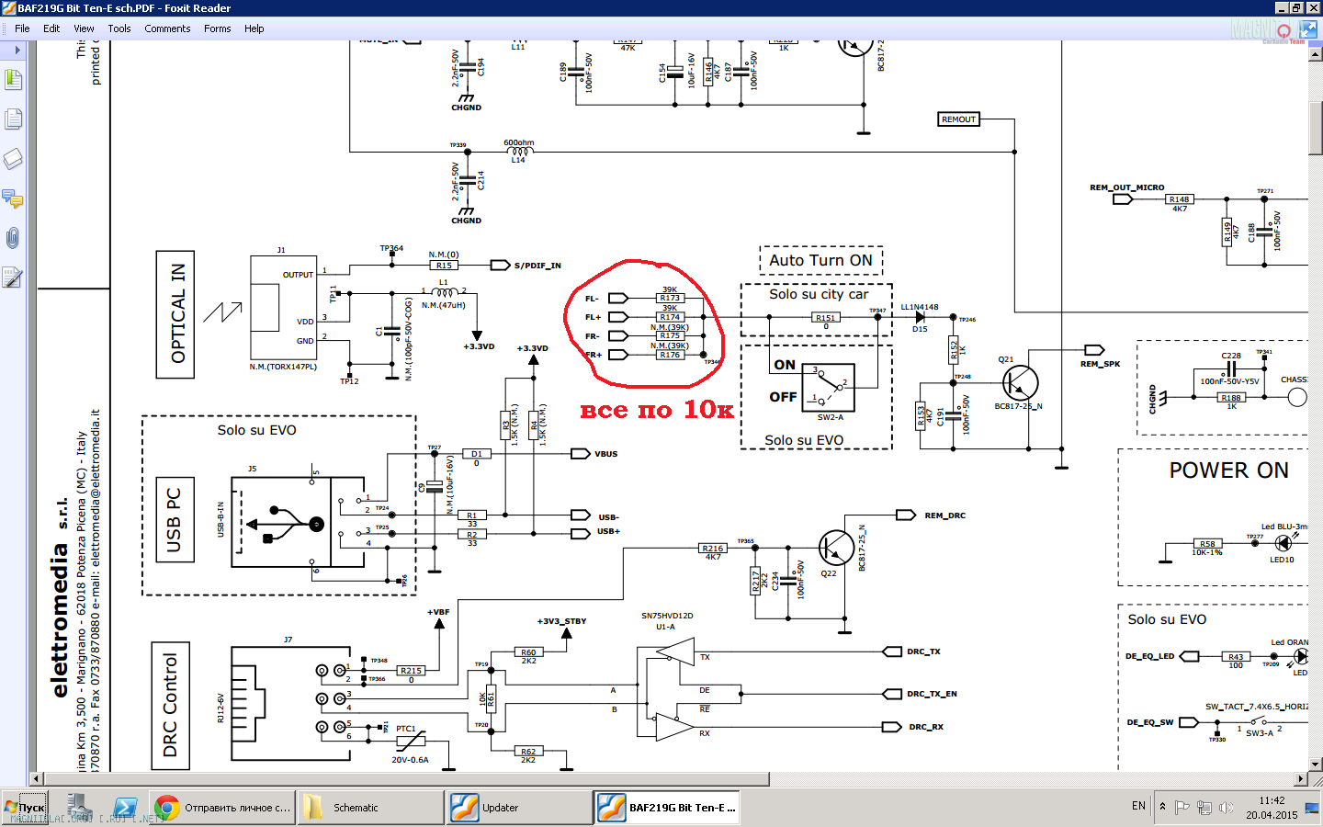Toggle full screen mode with the blue arrows icon

(1307, 29)
